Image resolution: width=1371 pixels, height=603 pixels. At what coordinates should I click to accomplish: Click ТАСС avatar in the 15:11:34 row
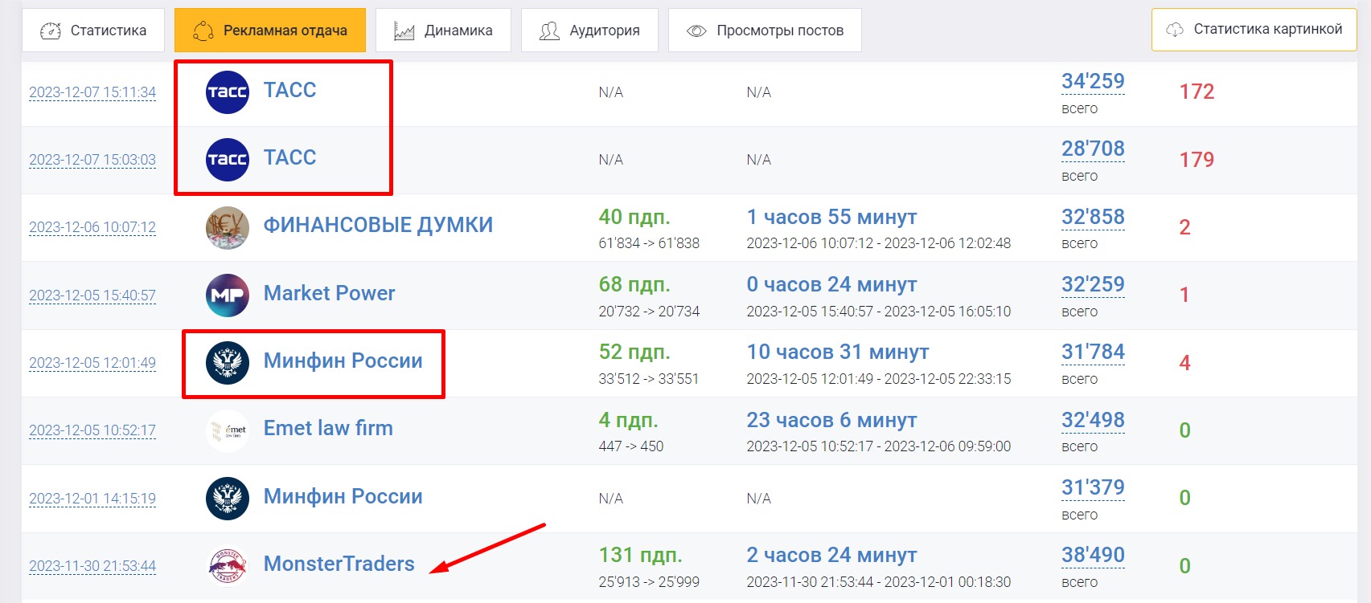(228, 92)
